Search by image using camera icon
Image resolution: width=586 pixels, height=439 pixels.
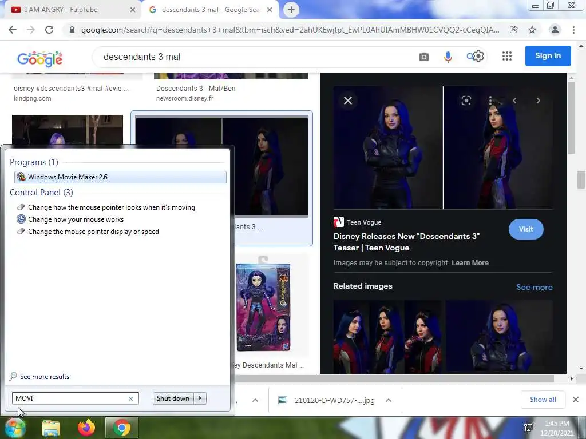(424, 57)
